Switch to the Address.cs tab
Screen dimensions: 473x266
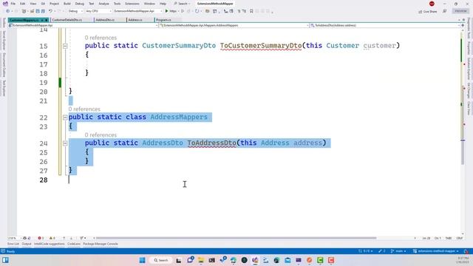point(135,20)
